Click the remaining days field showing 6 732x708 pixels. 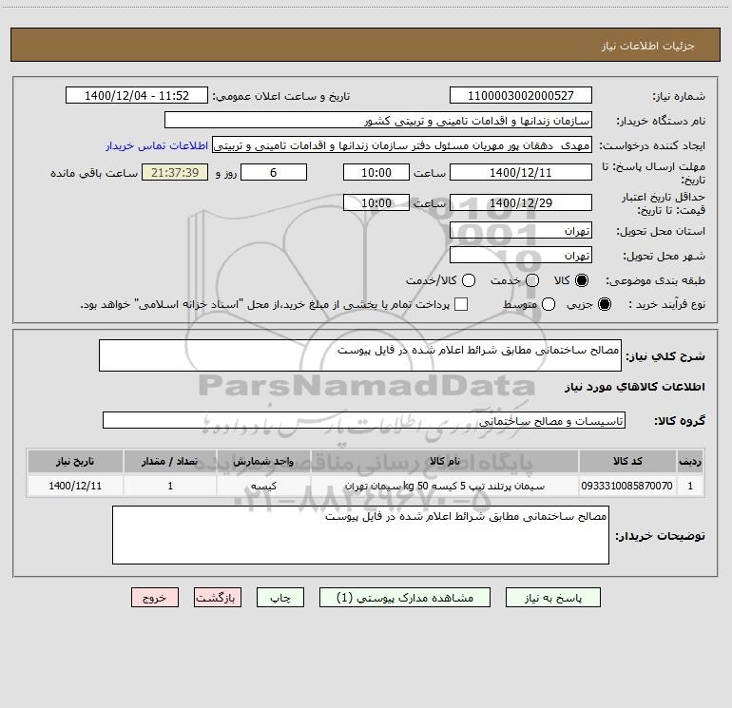click(x=274, y=172)
